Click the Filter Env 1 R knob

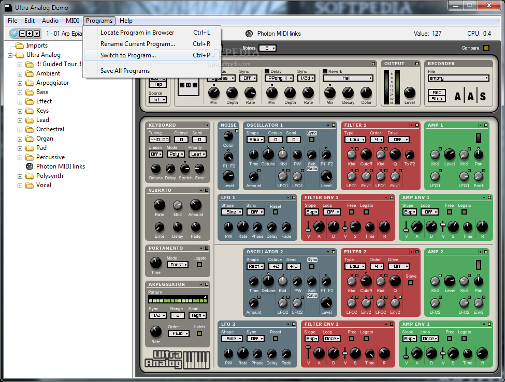tap(384, 227)
